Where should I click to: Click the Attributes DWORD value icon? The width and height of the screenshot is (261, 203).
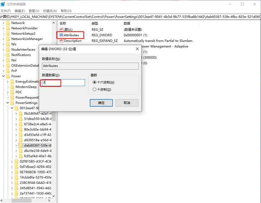tap(61, 35)
